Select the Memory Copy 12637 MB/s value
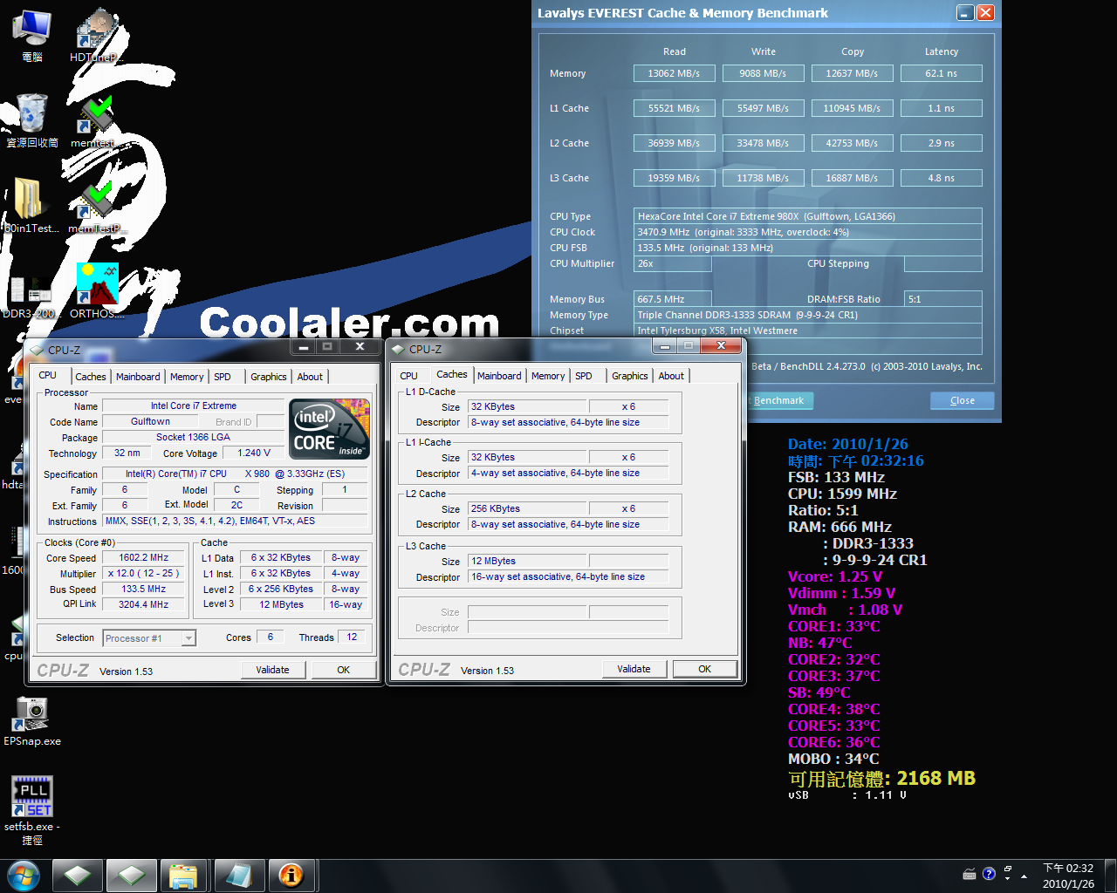This screenshot has height=893, width=1117. [853, 73]
